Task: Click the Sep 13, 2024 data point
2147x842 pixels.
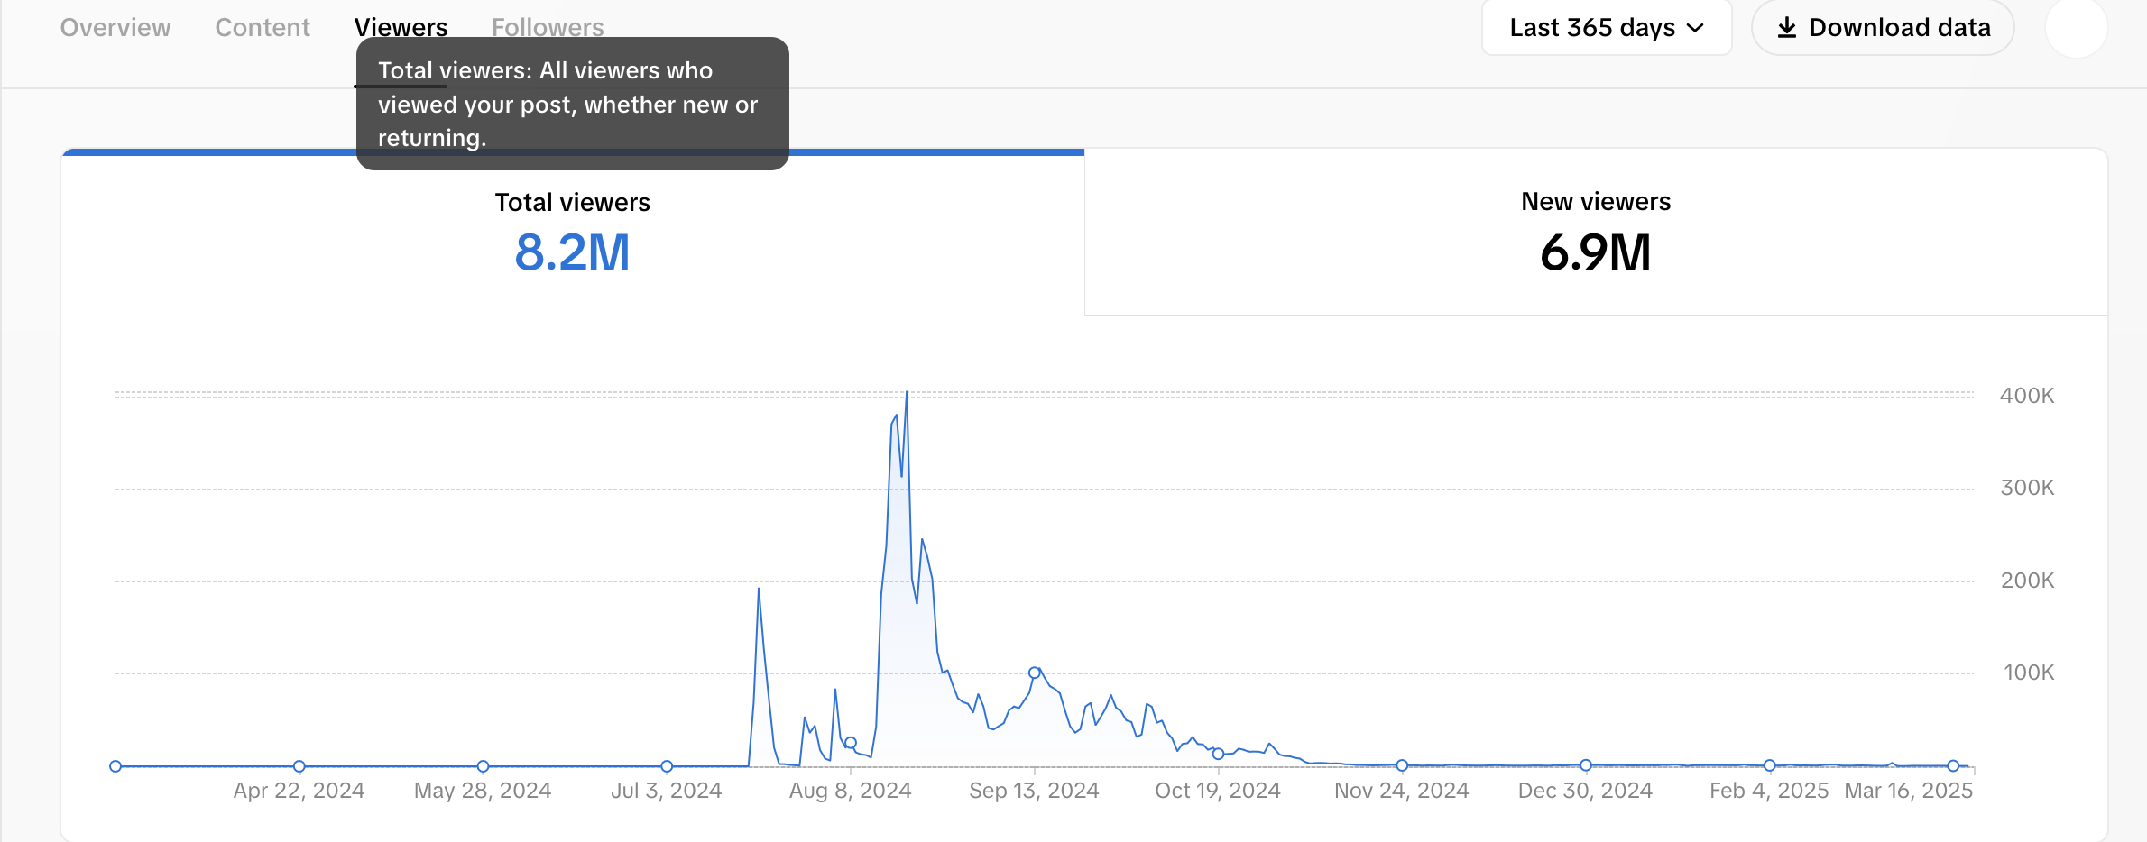Action: [x=1035, y=673]
